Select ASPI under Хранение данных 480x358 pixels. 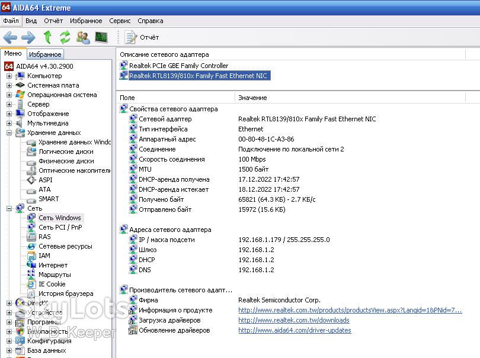(x=45, y=180)
